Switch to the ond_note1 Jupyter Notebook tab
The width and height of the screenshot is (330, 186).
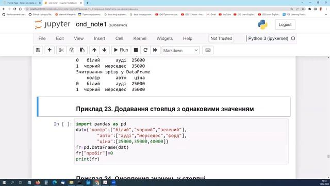(x=62, y=3)
